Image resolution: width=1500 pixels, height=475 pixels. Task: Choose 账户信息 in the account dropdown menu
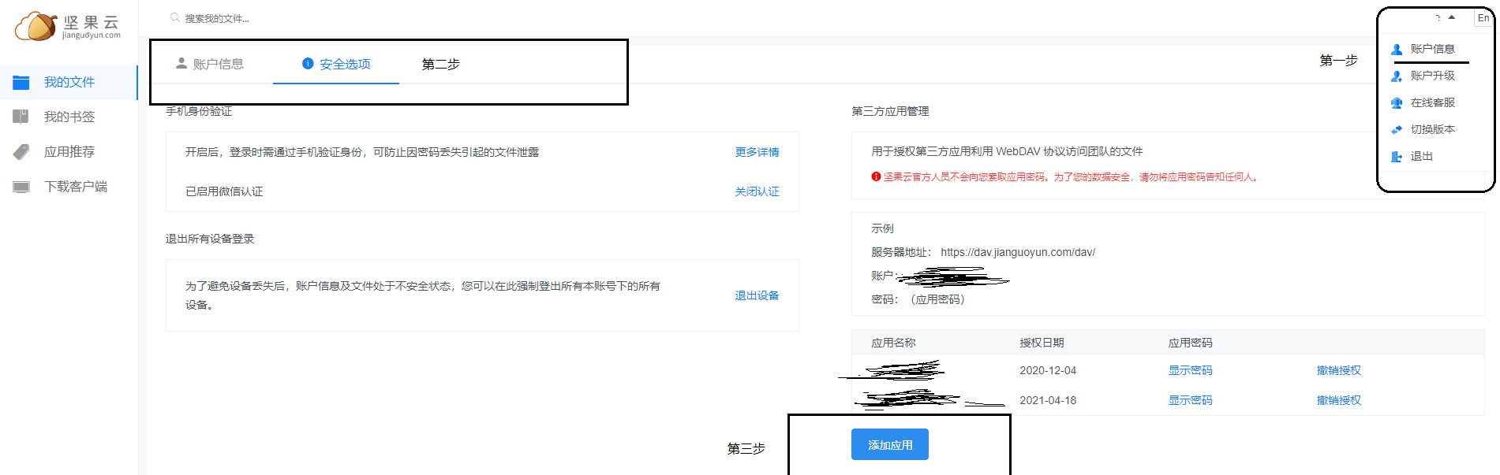coord(1432,49)
